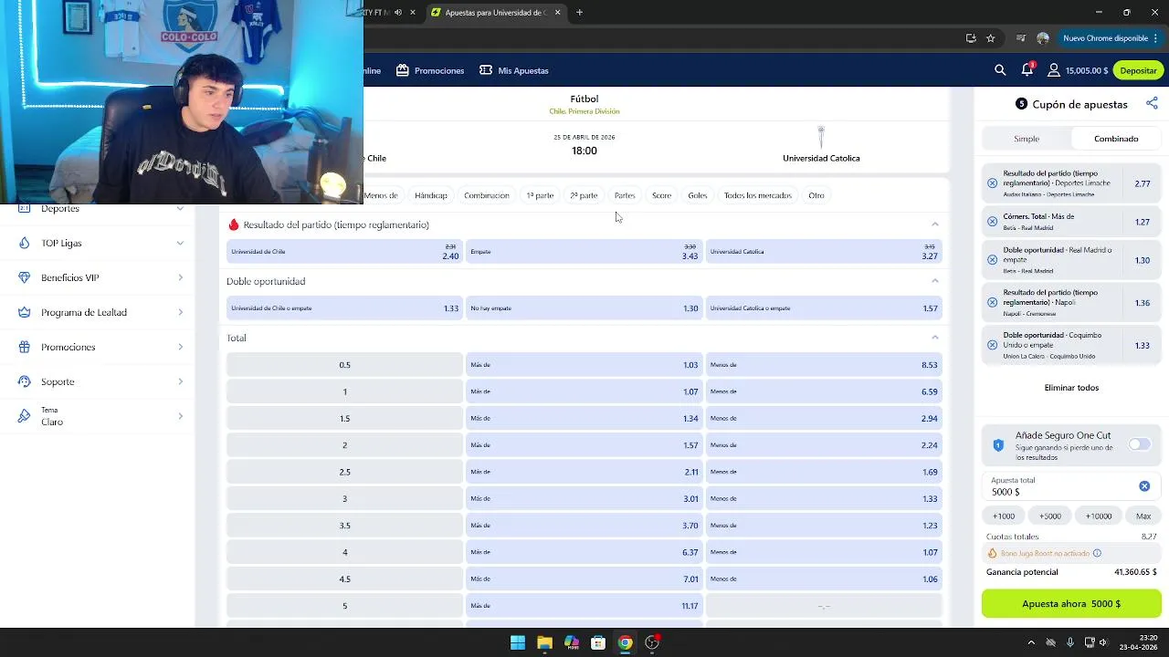This screenshot has height=657, width=1169.
Task: Select Menos de 2.5 at 1.69
Action: (x=824, y=472)
